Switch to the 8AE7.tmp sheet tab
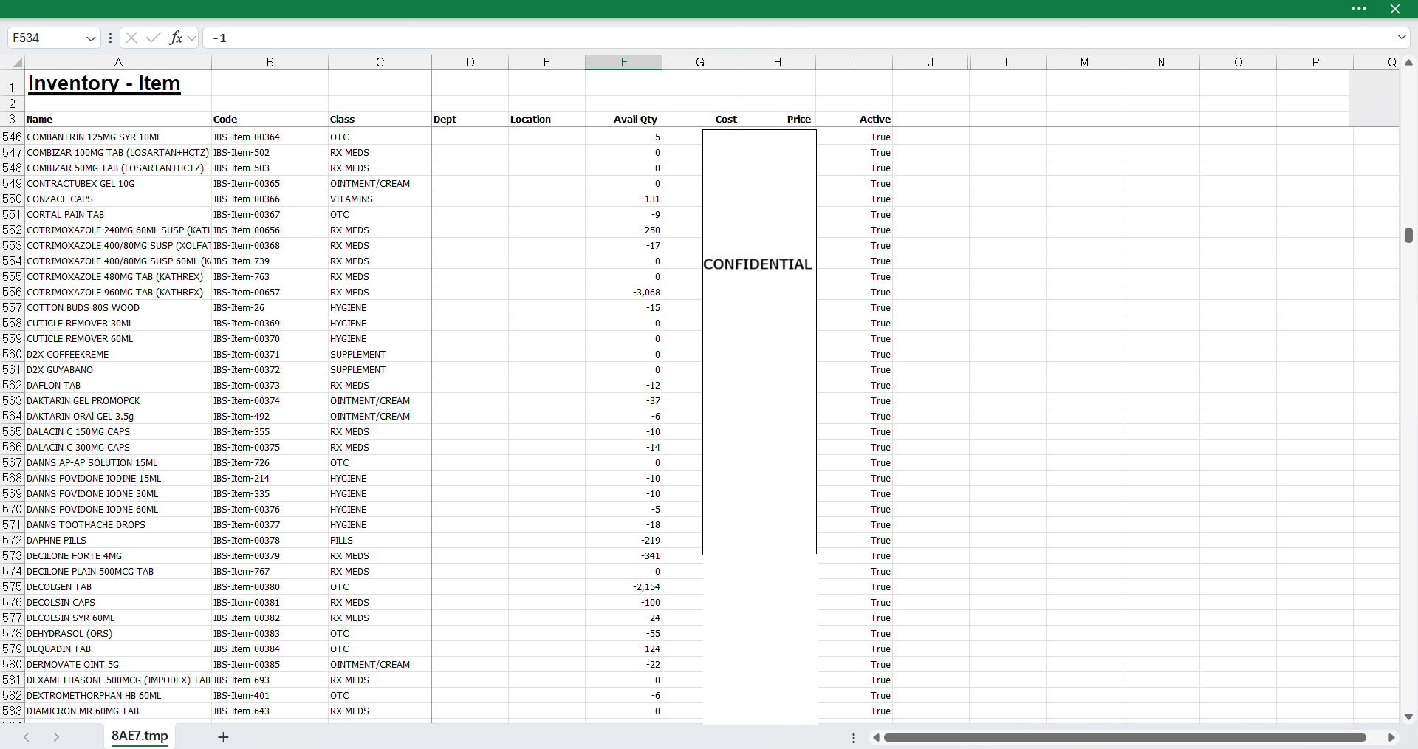 coord(140,736)
